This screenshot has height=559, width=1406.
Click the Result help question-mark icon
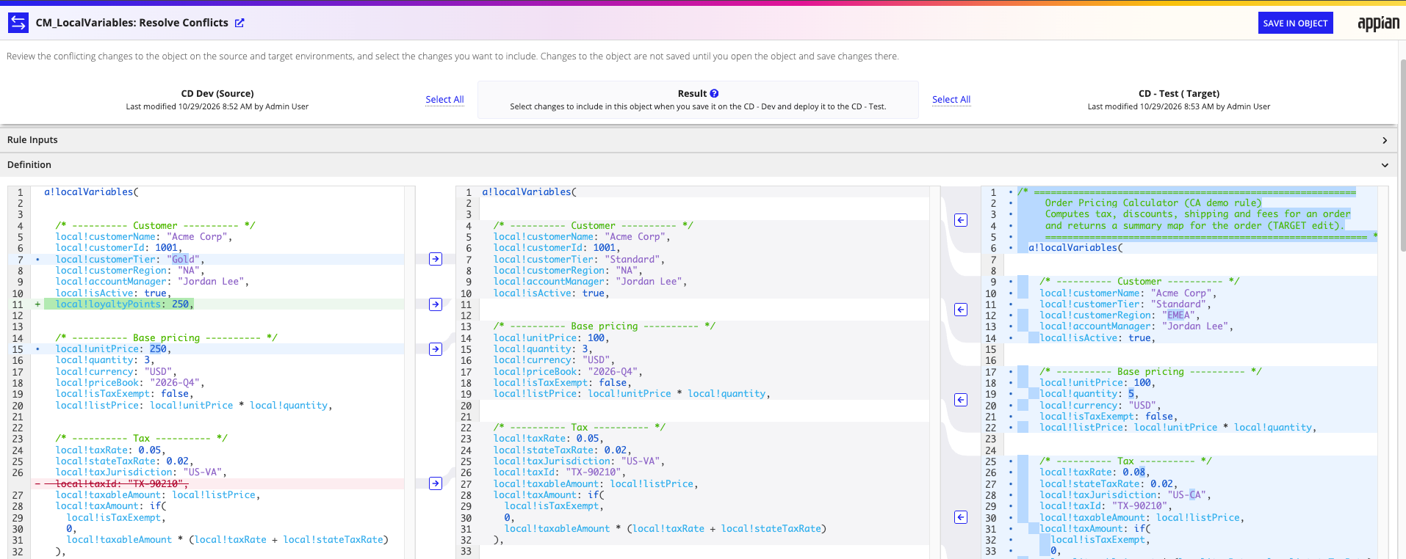714,93
